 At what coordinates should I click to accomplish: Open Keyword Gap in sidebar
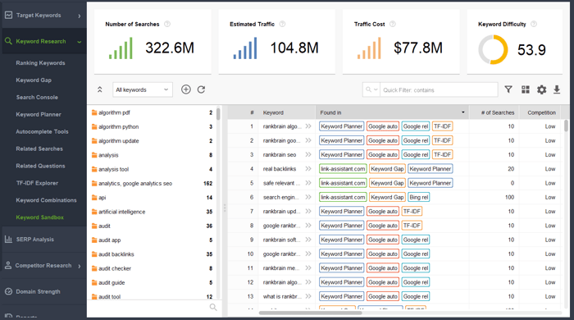[34, 80]
